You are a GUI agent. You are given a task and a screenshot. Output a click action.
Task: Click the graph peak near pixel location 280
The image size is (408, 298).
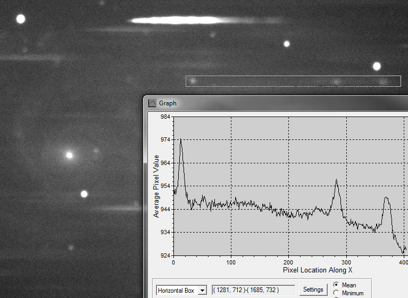point(337,181)
